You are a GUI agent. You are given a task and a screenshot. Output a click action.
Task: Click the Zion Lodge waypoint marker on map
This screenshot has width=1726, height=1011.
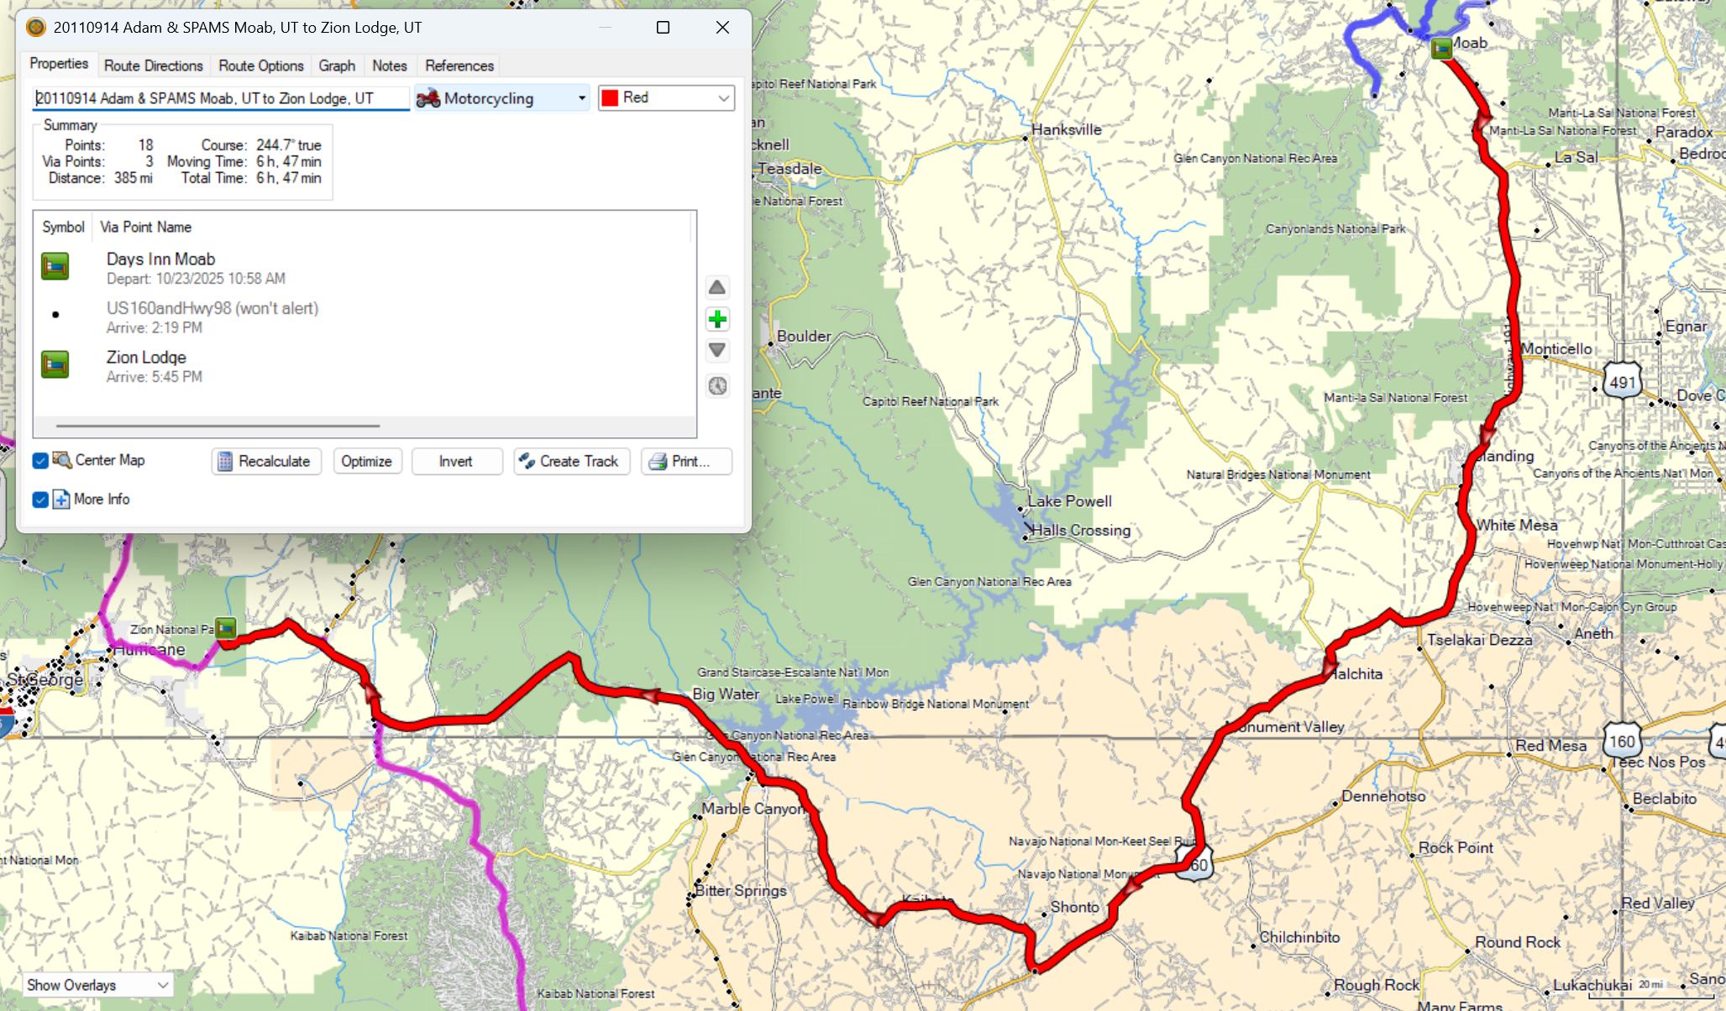225,627
